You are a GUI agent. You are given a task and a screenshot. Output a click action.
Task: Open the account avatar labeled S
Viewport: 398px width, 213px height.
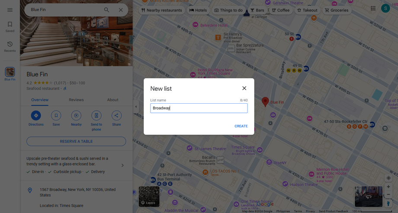point(385,8)
